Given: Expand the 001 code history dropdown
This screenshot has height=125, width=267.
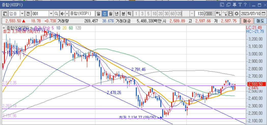Looking at the screenshot, I should [x=51, y=14].
